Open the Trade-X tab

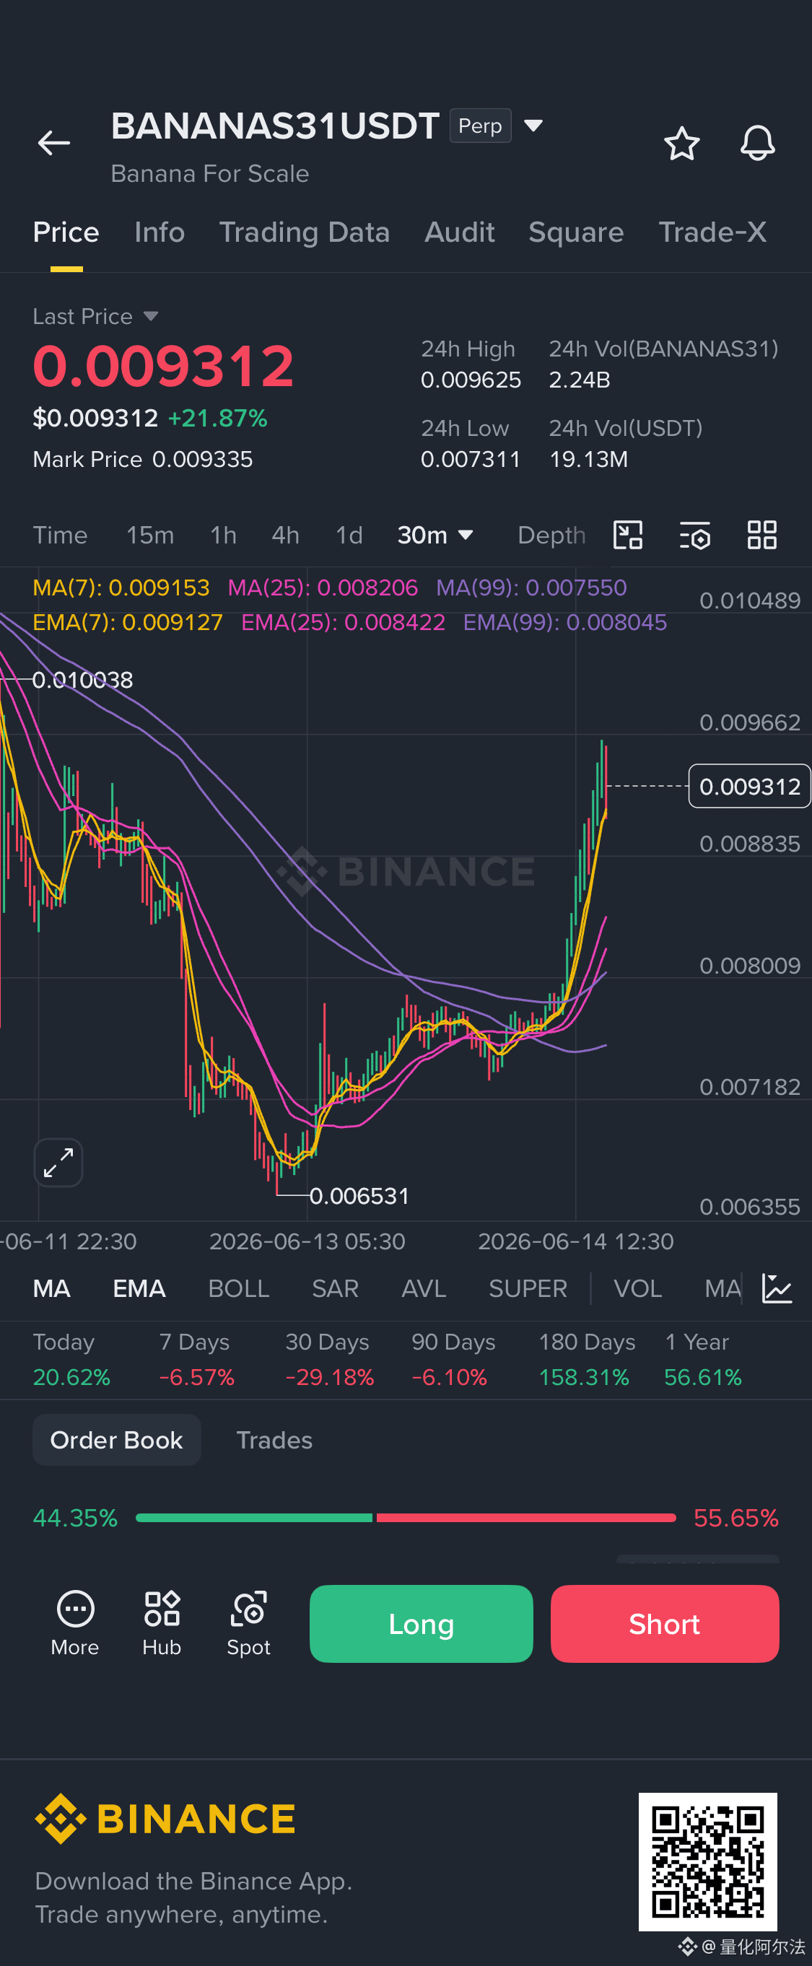click(712, 232)
